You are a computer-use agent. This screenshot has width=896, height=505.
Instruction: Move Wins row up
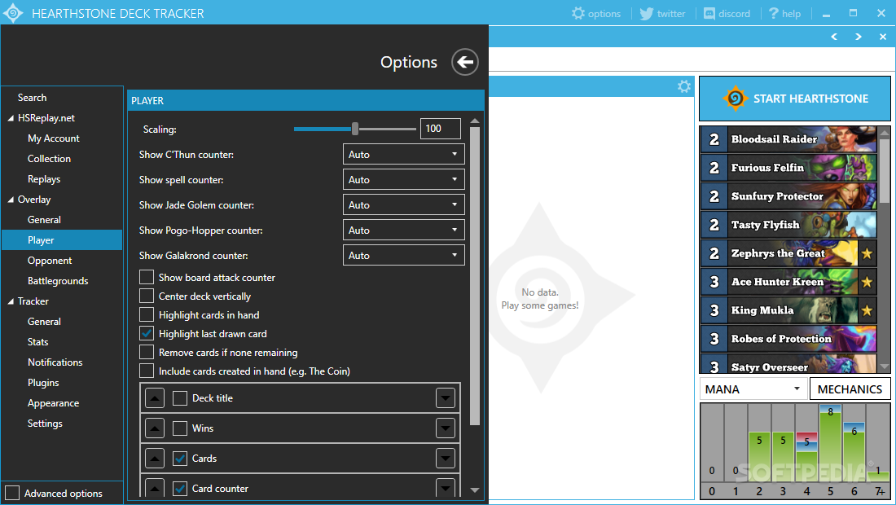[x=154, y=428]
